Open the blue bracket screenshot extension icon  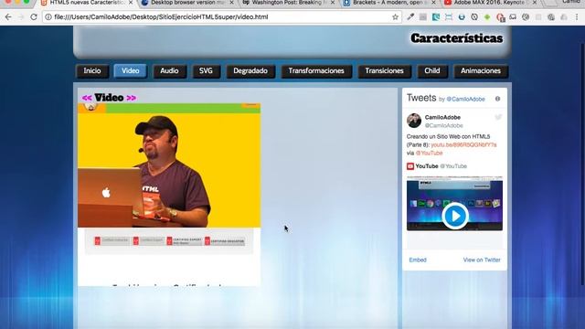[449, 16]
